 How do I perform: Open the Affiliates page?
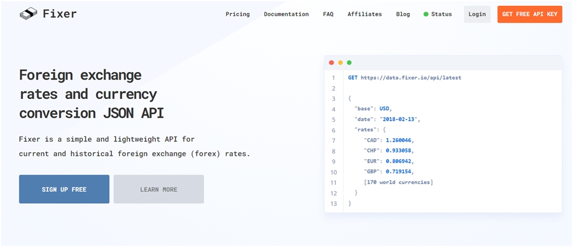(365, 14)
